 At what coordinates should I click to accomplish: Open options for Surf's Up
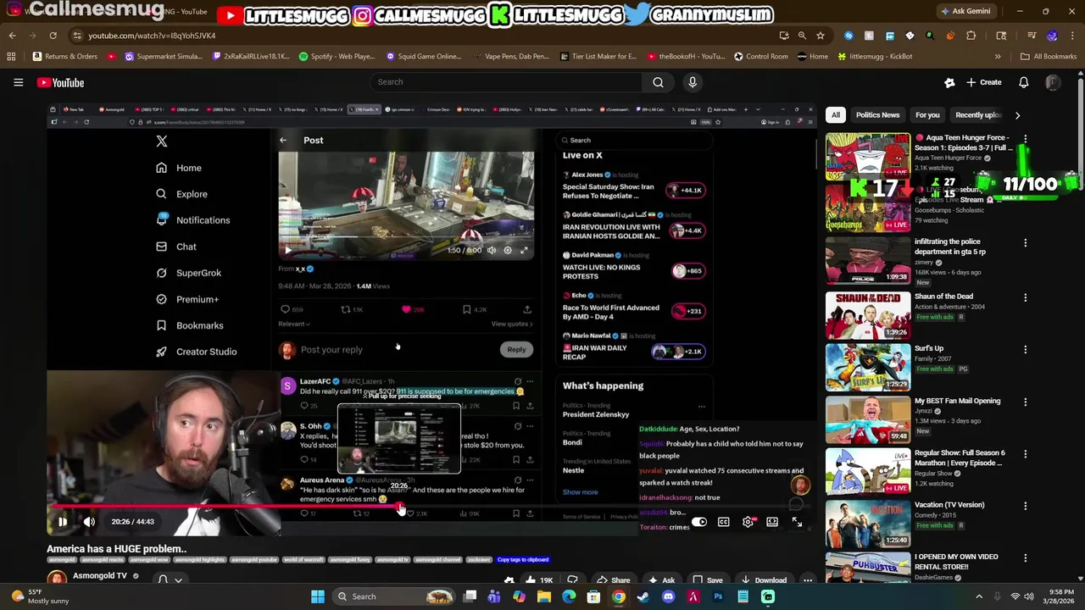(x=1025, y=349)
